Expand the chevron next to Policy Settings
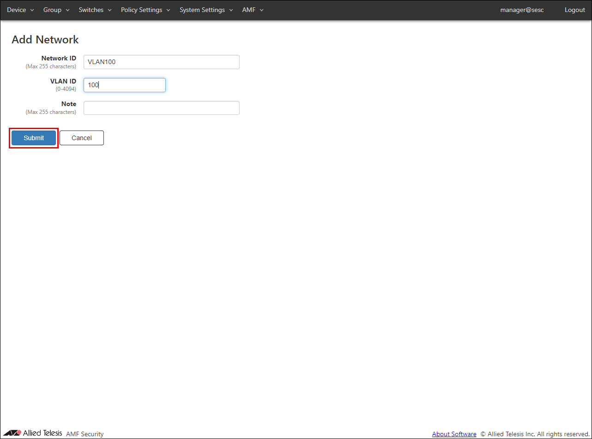The width and height of the screenshot is (592, 439). coord(168,10)
